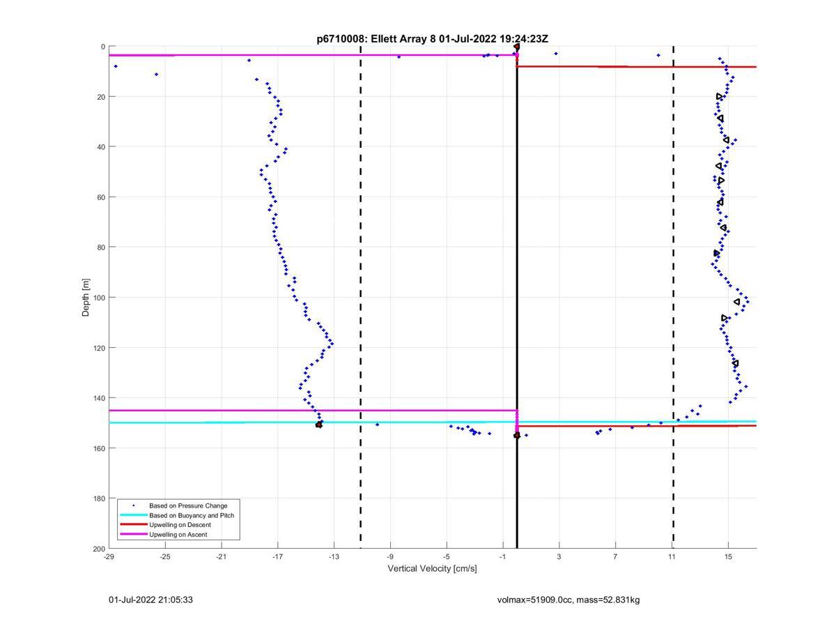
Task: Click x-axis tick label '15'
Action: point(728,556)
